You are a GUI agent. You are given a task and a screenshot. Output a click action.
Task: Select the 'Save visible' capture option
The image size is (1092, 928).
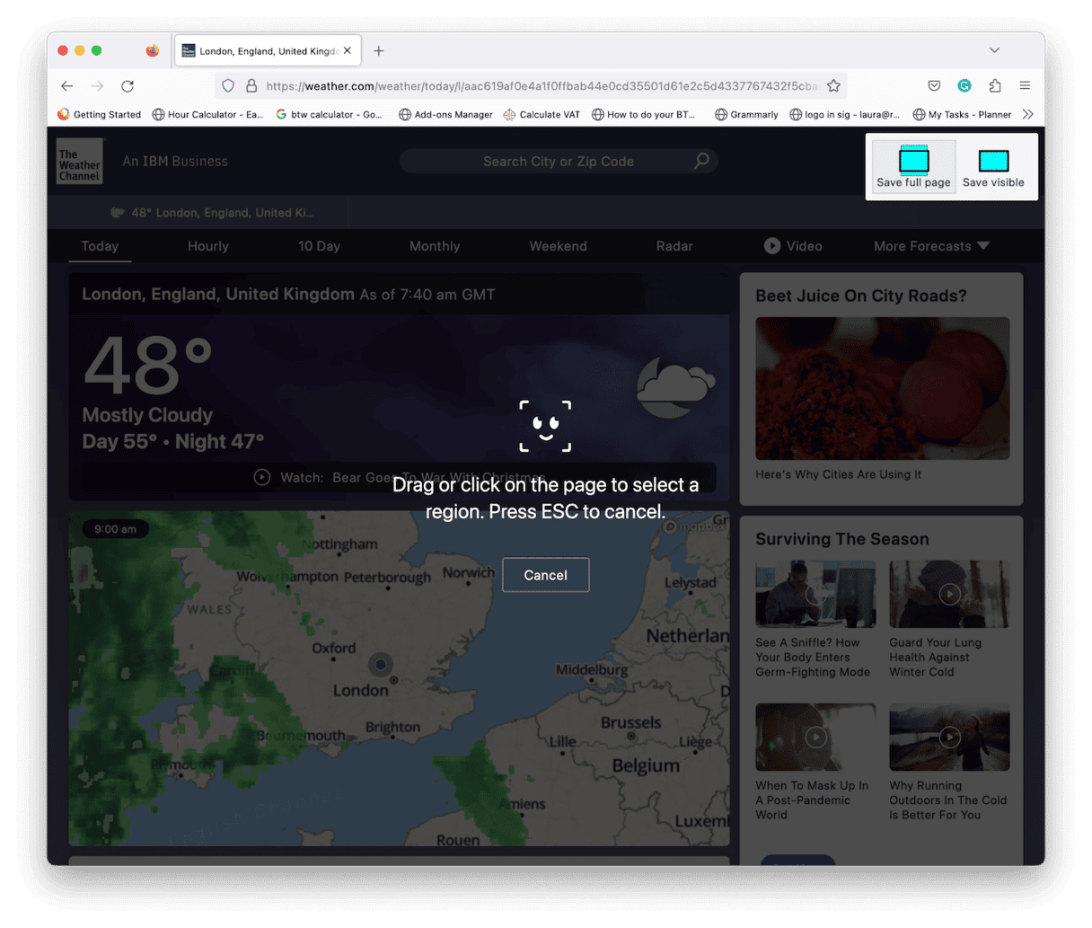[992, 164]
